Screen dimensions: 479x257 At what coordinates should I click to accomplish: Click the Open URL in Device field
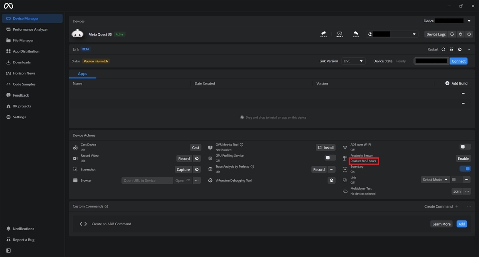(147, 180)
